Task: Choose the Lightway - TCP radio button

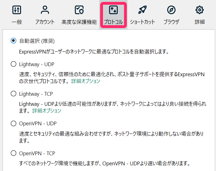Action: pyautogui.click(x=13, y=94)
